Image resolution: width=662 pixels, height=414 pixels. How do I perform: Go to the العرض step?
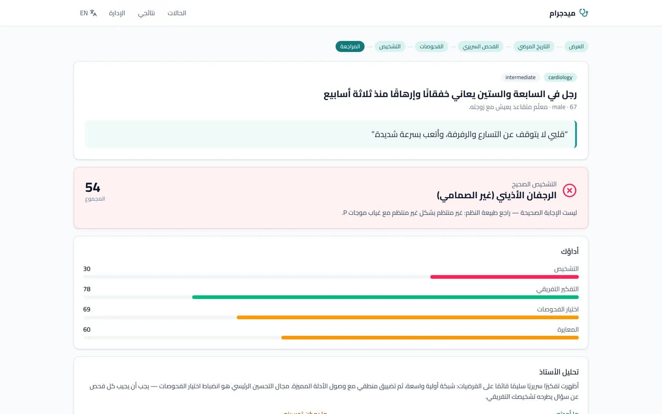(576, 46)
